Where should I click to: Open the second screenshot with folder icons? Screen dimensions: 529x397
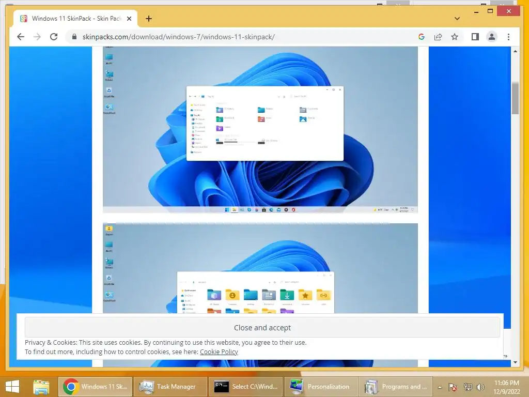tap(260, 268)
